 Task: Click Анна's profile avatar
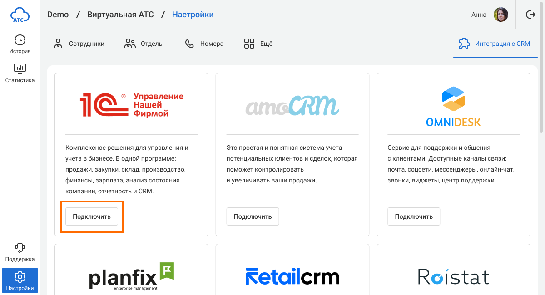tap(501, 15)
